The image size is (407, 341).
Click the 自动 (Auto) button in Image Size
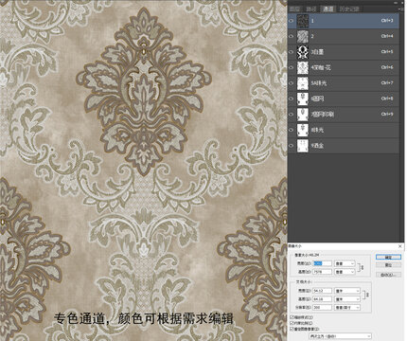coord(388,275)
